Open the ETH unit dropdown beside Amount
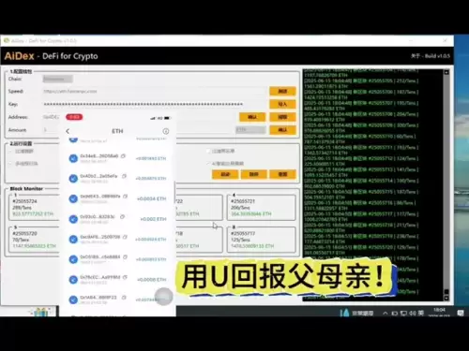469x351 pixels. [250, 130]
